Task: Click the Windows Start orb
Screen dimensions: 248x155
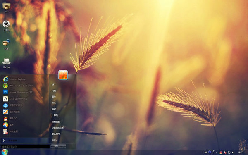Action: pyautogui.click(x=5, y=152)
